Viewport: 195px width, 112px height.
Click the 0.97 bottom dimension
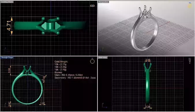click(10, 104)
